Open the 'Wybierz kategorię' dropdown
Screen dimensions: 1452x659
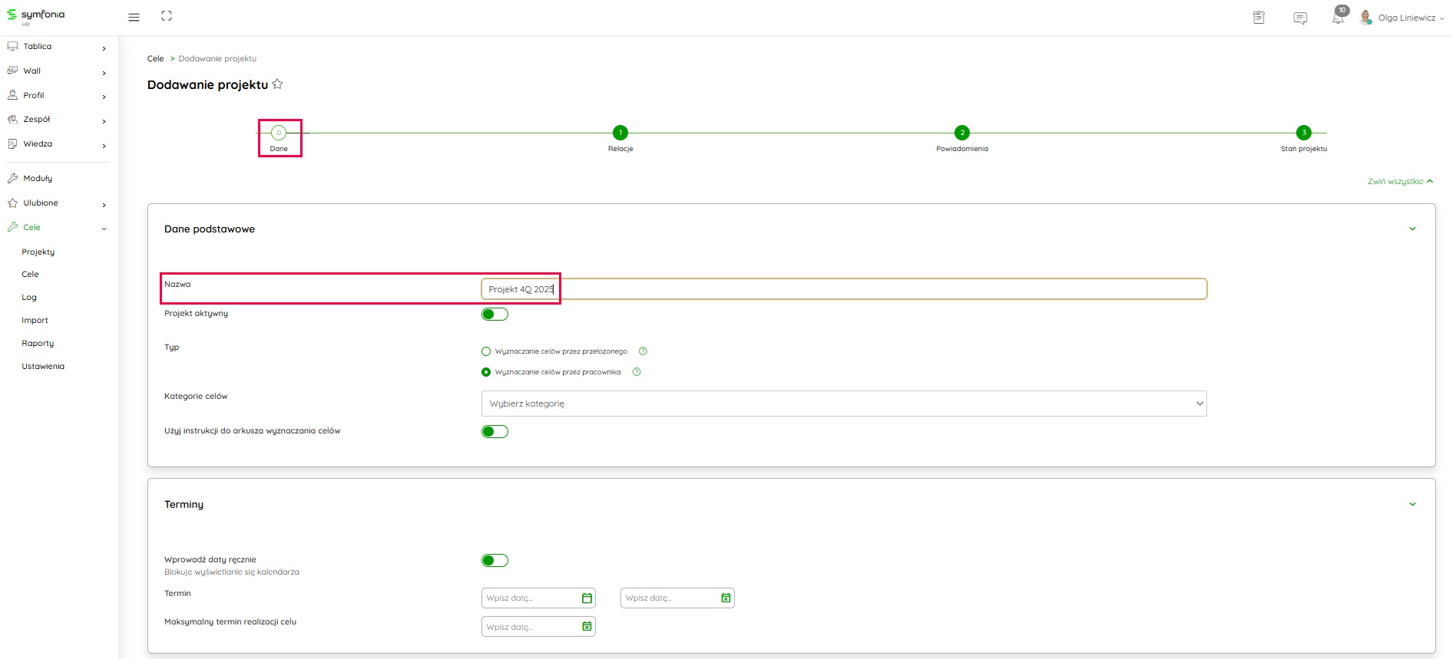(843, 404)
